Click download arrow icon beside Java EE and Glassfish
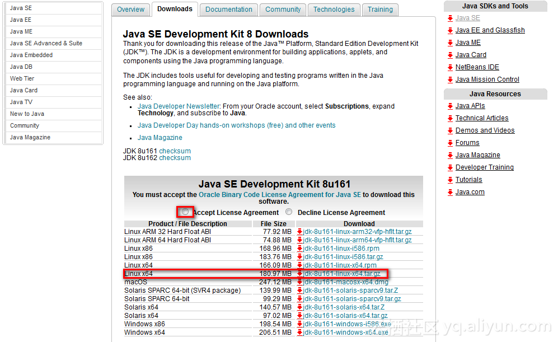 click(x=450, y=31)
